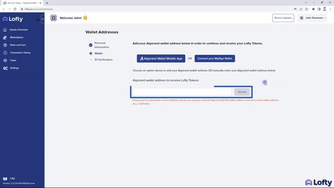Click the red warning text about external wallet
Viewport: 334px width, 188px height.
(x=205, y=102)
